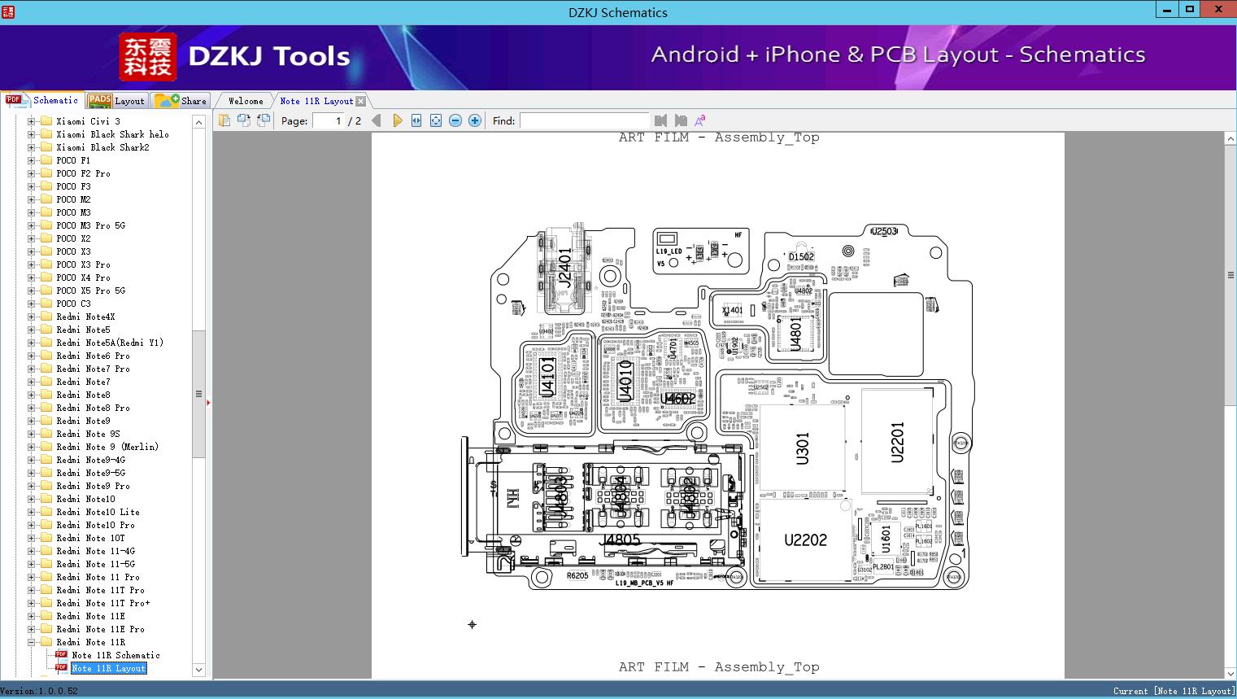Screen dimensions: 1237x699
Task: Select the Redmi Note 11T Pro+ folder
Action: (102, 603)
